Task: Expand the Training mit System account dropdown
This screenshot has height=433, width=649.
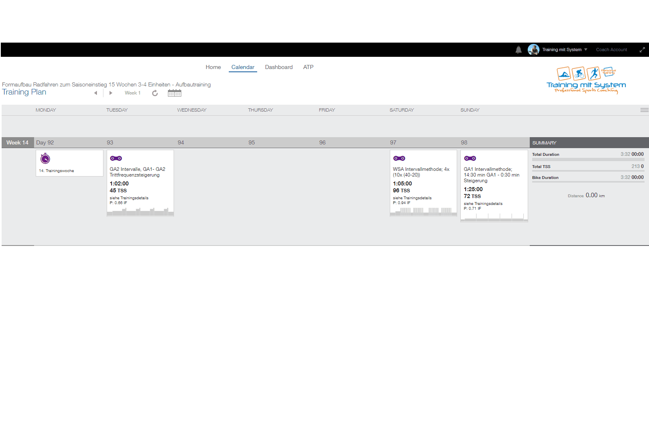Action: (x=586, y=50)
